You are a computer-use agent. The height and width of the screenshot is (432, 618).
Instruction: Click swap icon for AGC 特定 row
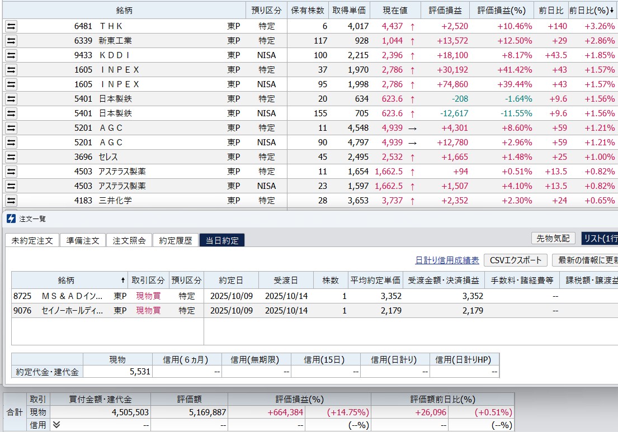click(x=11, y=129)
